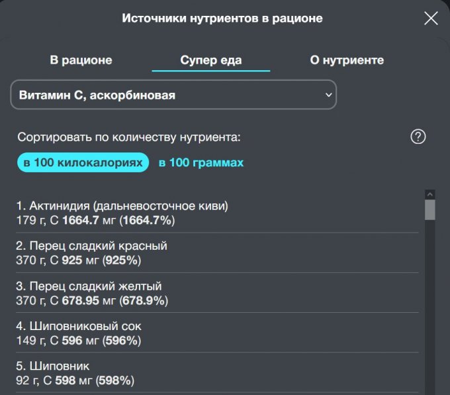Open the «Витамин C, аскорбиновая» dropdown
Screen dimensions: 450x395
pos(173,95)
